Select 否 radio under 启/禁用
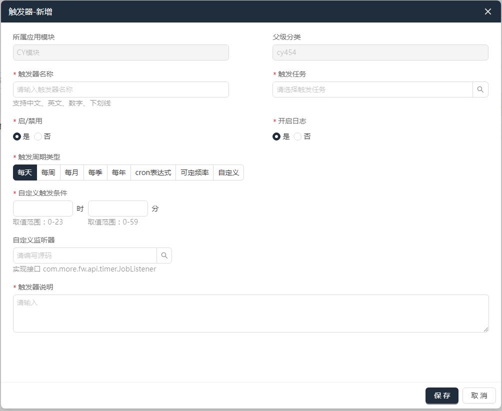Screen dimensions: 502x411 pos(38,136)
